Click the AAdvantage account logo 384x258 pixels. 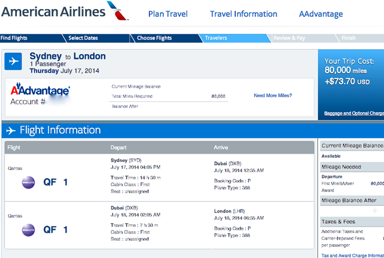(x=40, y=89)
